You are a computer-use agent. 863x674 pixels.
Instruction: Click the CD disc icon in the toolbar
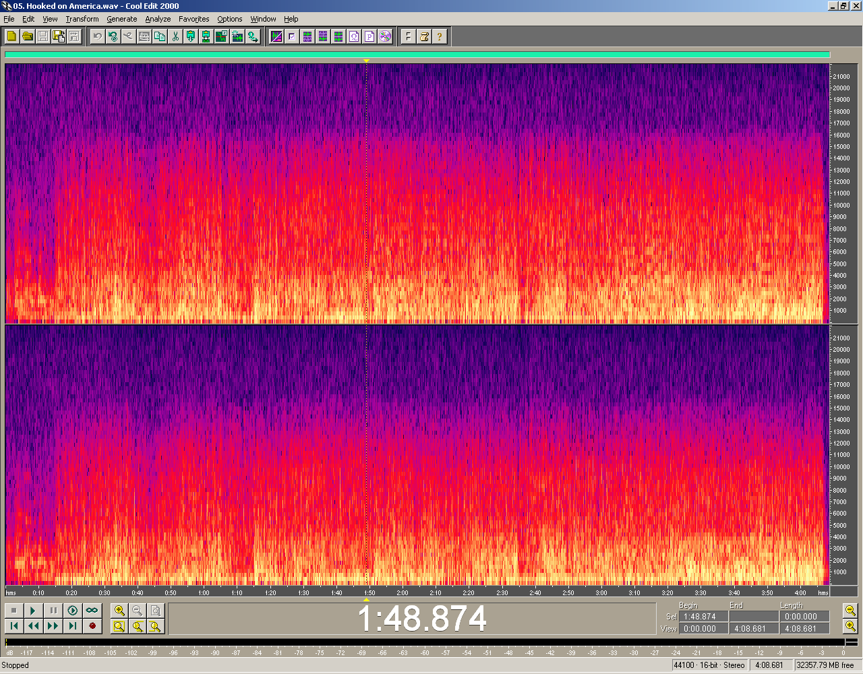click(x=385, y=36)
